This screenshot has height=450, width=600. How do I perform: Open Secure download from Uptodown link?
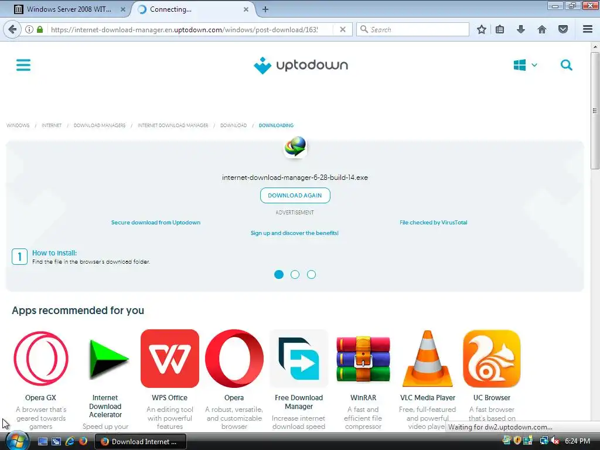pyautogui.click(x=156, y=222)
